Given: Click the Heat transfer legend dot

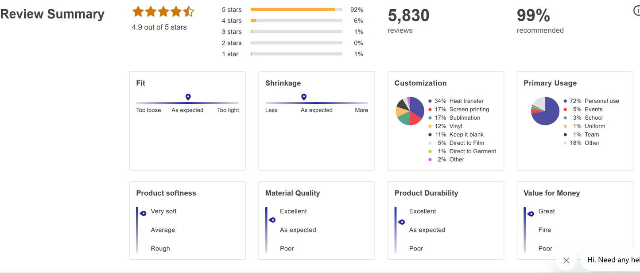Looking at the screenshot, I should pyautogui.click(x=430, y=101).
